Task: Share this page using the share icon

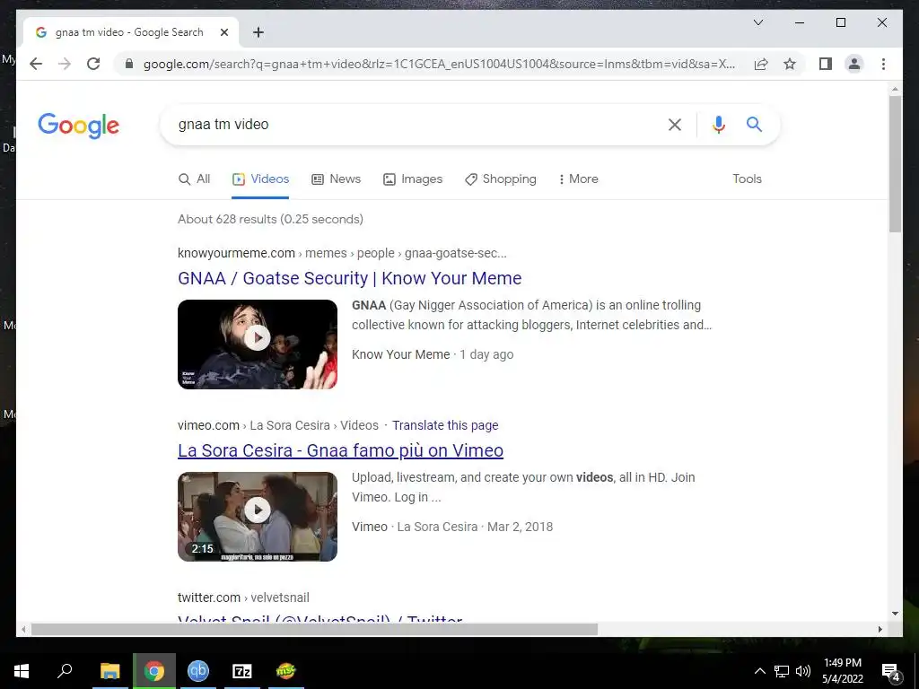Action: [761, 64]
